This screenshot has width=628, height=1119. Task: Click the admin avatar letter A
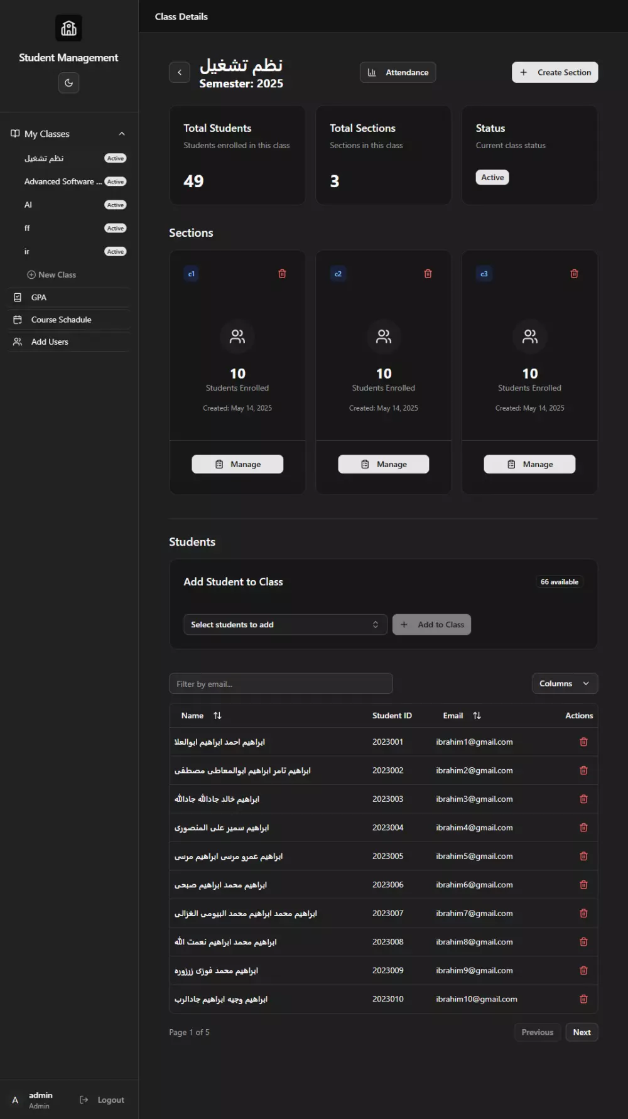(x=15, y=1100)
